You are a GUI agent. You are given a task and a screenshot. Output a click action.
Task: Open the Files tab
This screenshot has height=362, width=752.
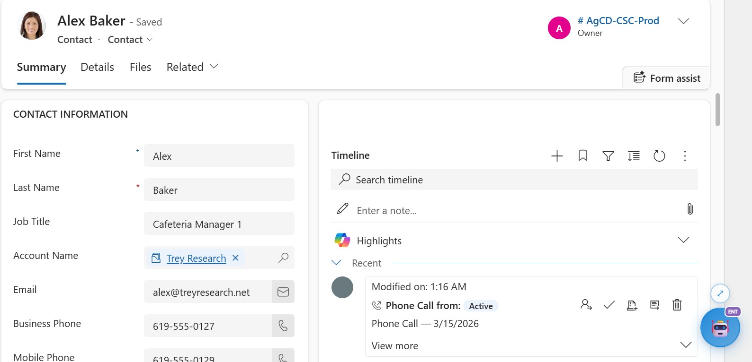[x=141, y=67]
